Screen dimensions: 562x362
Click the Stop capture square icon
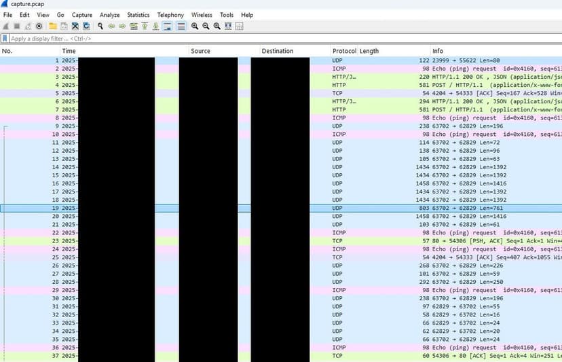pos(17,26)
